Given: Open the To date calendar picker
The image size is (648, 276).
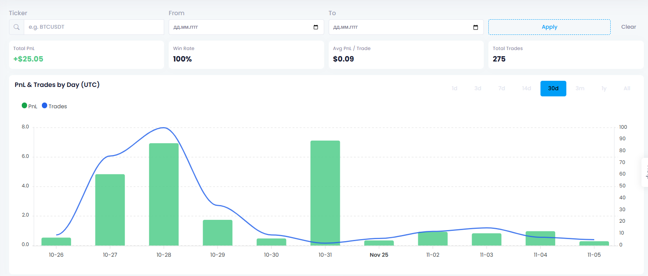Looking at the screenshot, I should pyautogui.click(x=476, y=27).
